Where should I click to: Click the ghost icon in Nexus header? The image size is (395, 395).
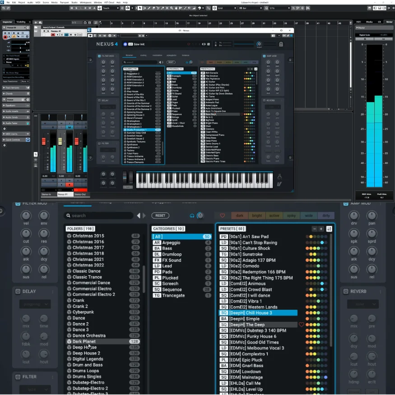coord(280,44)
